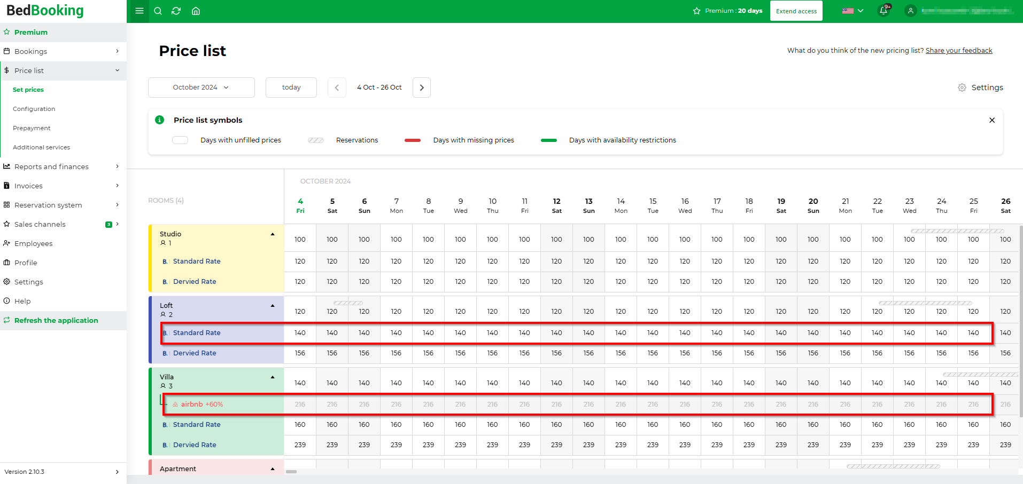This screenshot has width=1023, height=484.
Task: Click the Price list dollar icon
Action: point(6,70)
